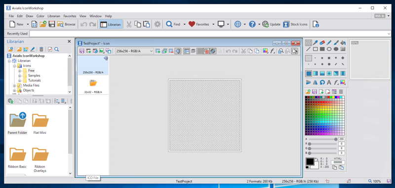Select solid fill mode button
The image size is (395, 188).
click(308, 73)
